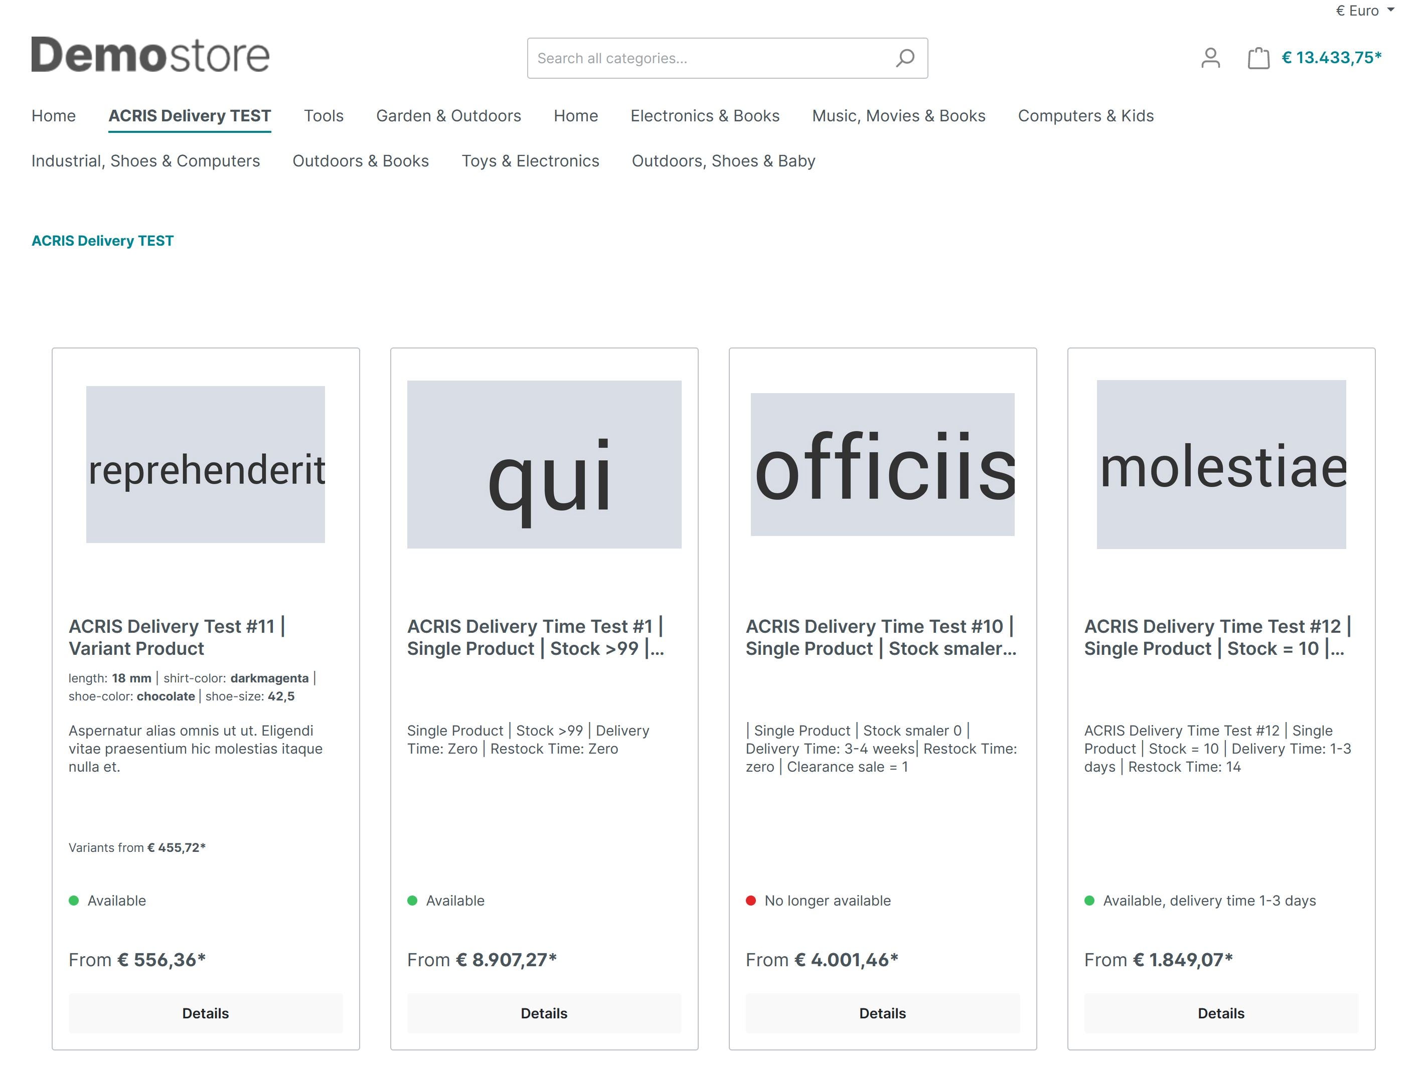Click the officiis product thumbnail image

(882, 462)
